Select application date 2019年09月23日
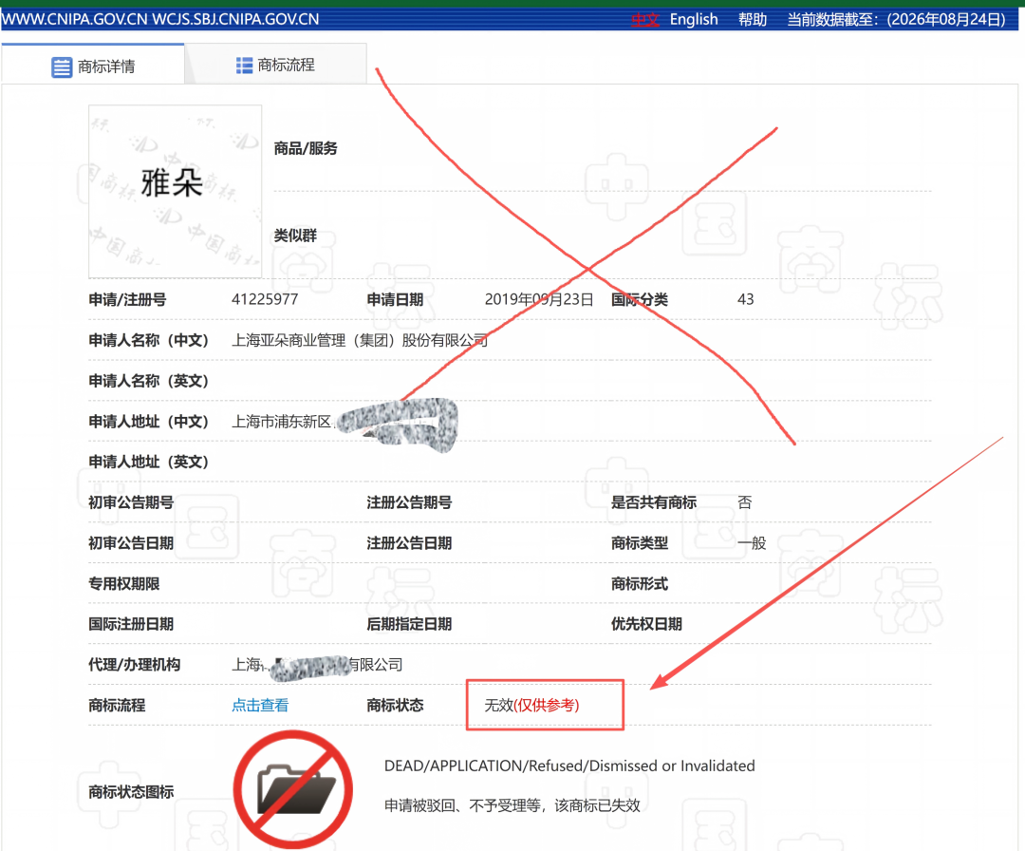The width and height of the screenshot is (1025, 851). point(539,299)
